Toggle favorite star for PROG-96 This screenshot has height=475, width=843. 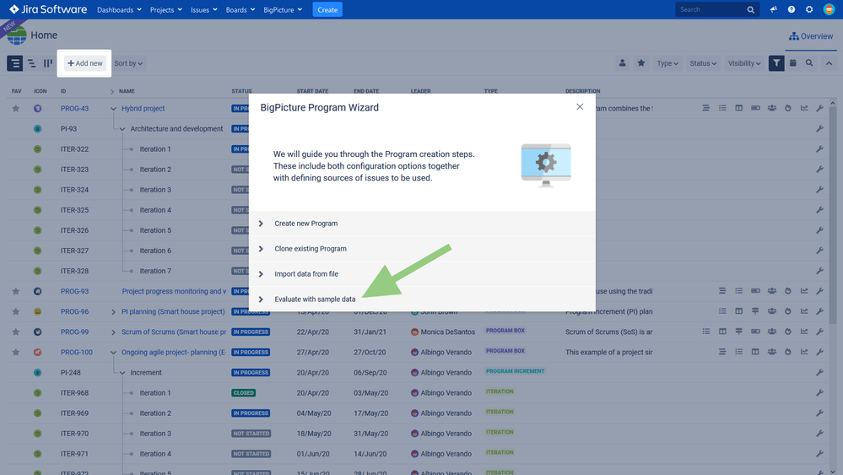pyautogui.click(x=16, y=311)
